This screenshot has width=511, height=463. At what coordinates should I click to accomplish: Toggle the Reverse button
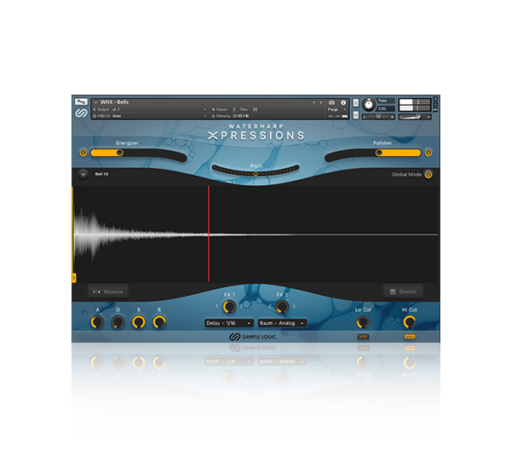point(108,292)
